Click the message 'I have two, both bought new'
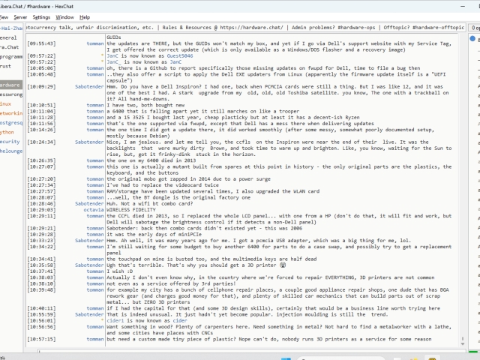Viewport: 480px width, 360px height. tap(145, 105)
